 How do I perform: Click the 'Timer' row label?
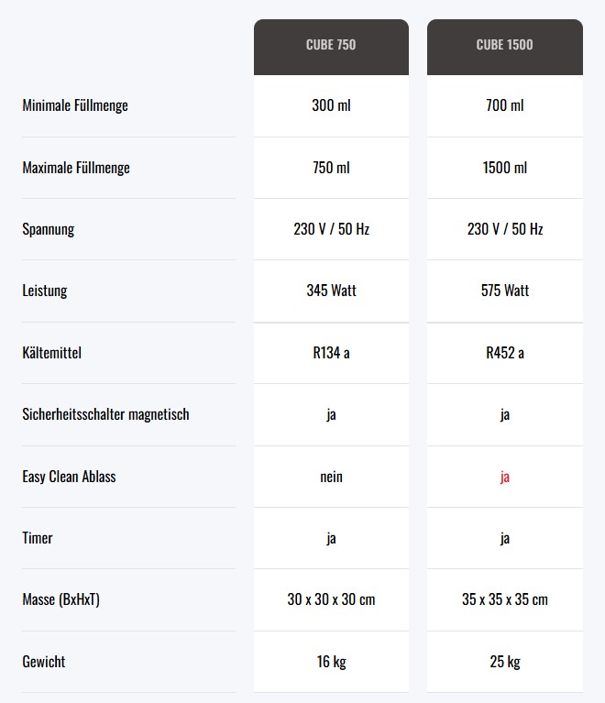click(38, 538)
